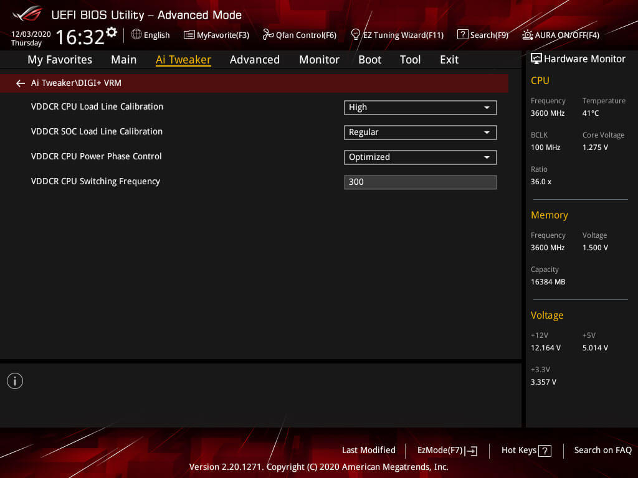This screenshot has height=478, width=638.
Task: Switch to My Favorites tab
Action: [60, 60]
